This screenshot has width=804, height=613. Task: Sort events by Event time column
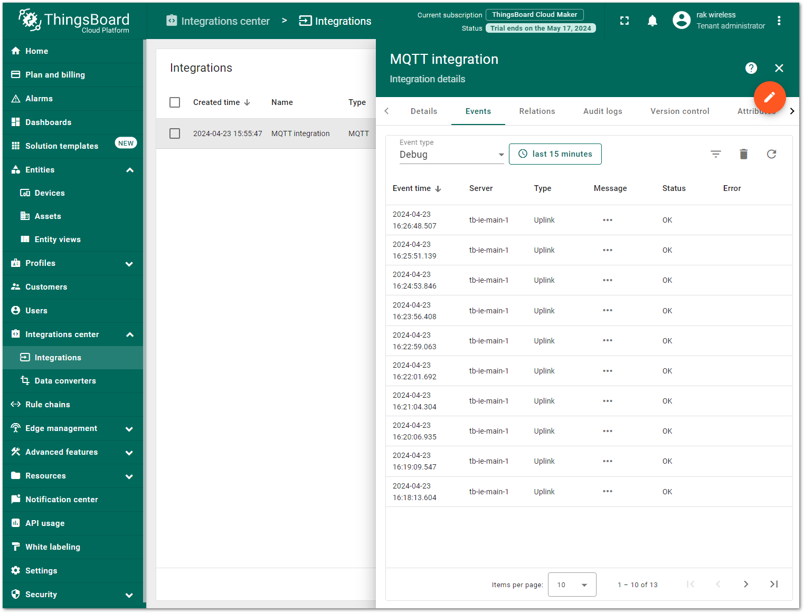[417, 188]
